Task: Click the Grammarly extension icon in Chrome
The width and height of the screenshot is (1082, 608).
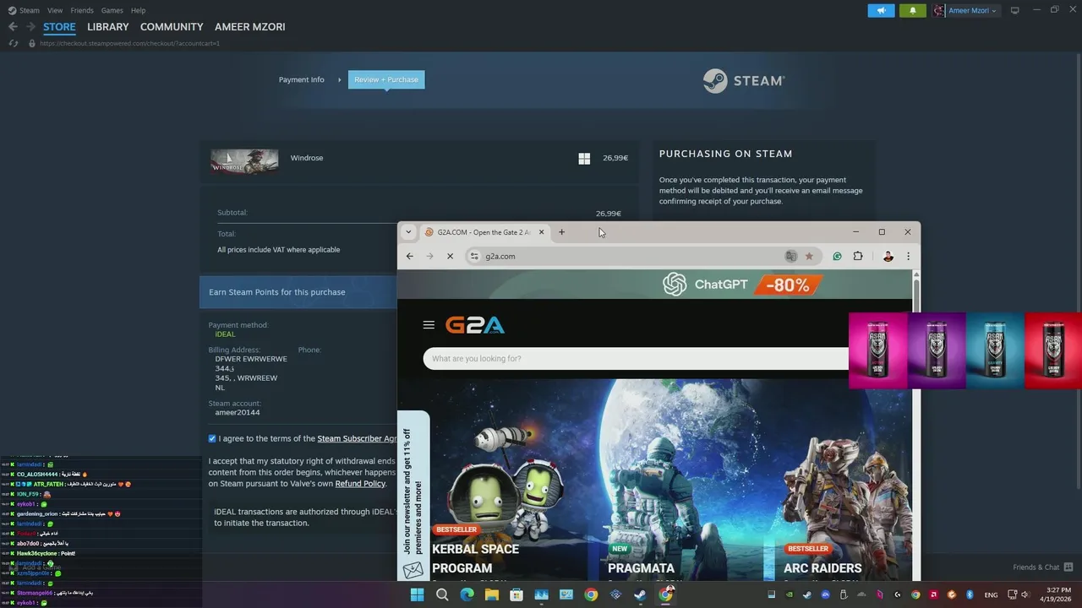Action: tap(837, 256)
